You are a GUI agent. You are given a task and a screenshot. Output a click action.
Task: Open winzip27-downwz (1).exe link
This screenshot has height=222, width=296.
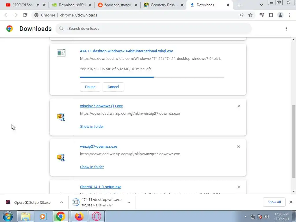pos(101,106)
